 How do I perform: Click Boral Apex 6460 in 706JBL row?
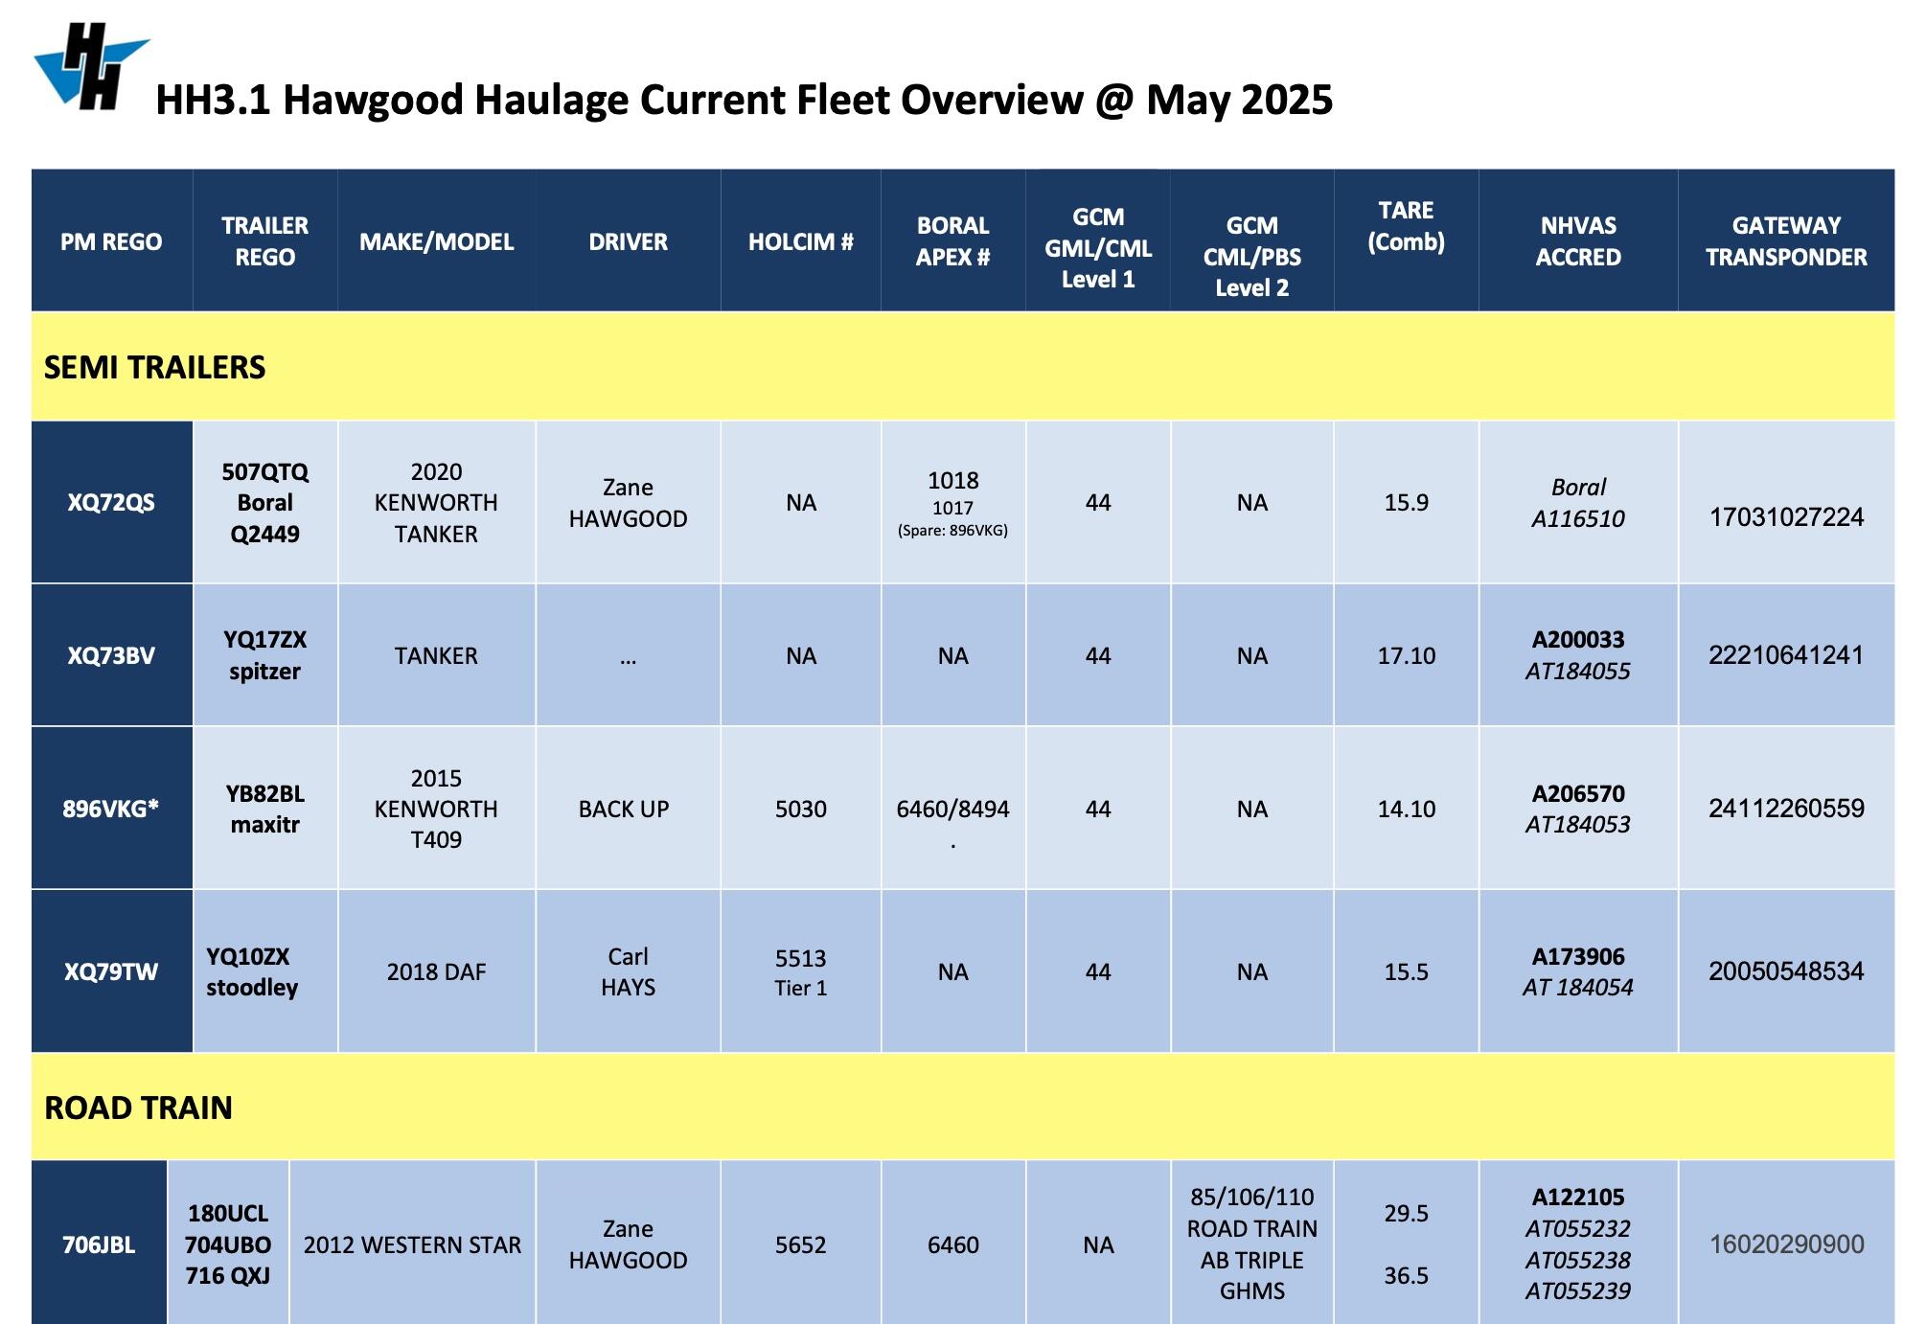[x=953, y=1244]
